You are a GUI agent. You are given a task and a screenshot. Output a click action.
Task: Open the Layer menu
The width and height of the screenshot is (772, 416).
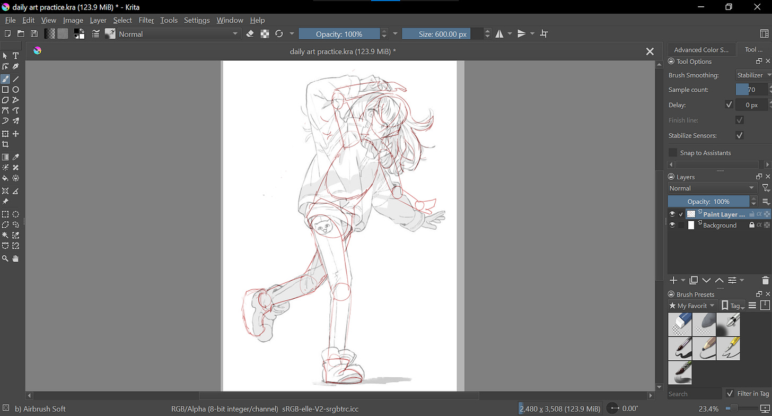(98, 20)
